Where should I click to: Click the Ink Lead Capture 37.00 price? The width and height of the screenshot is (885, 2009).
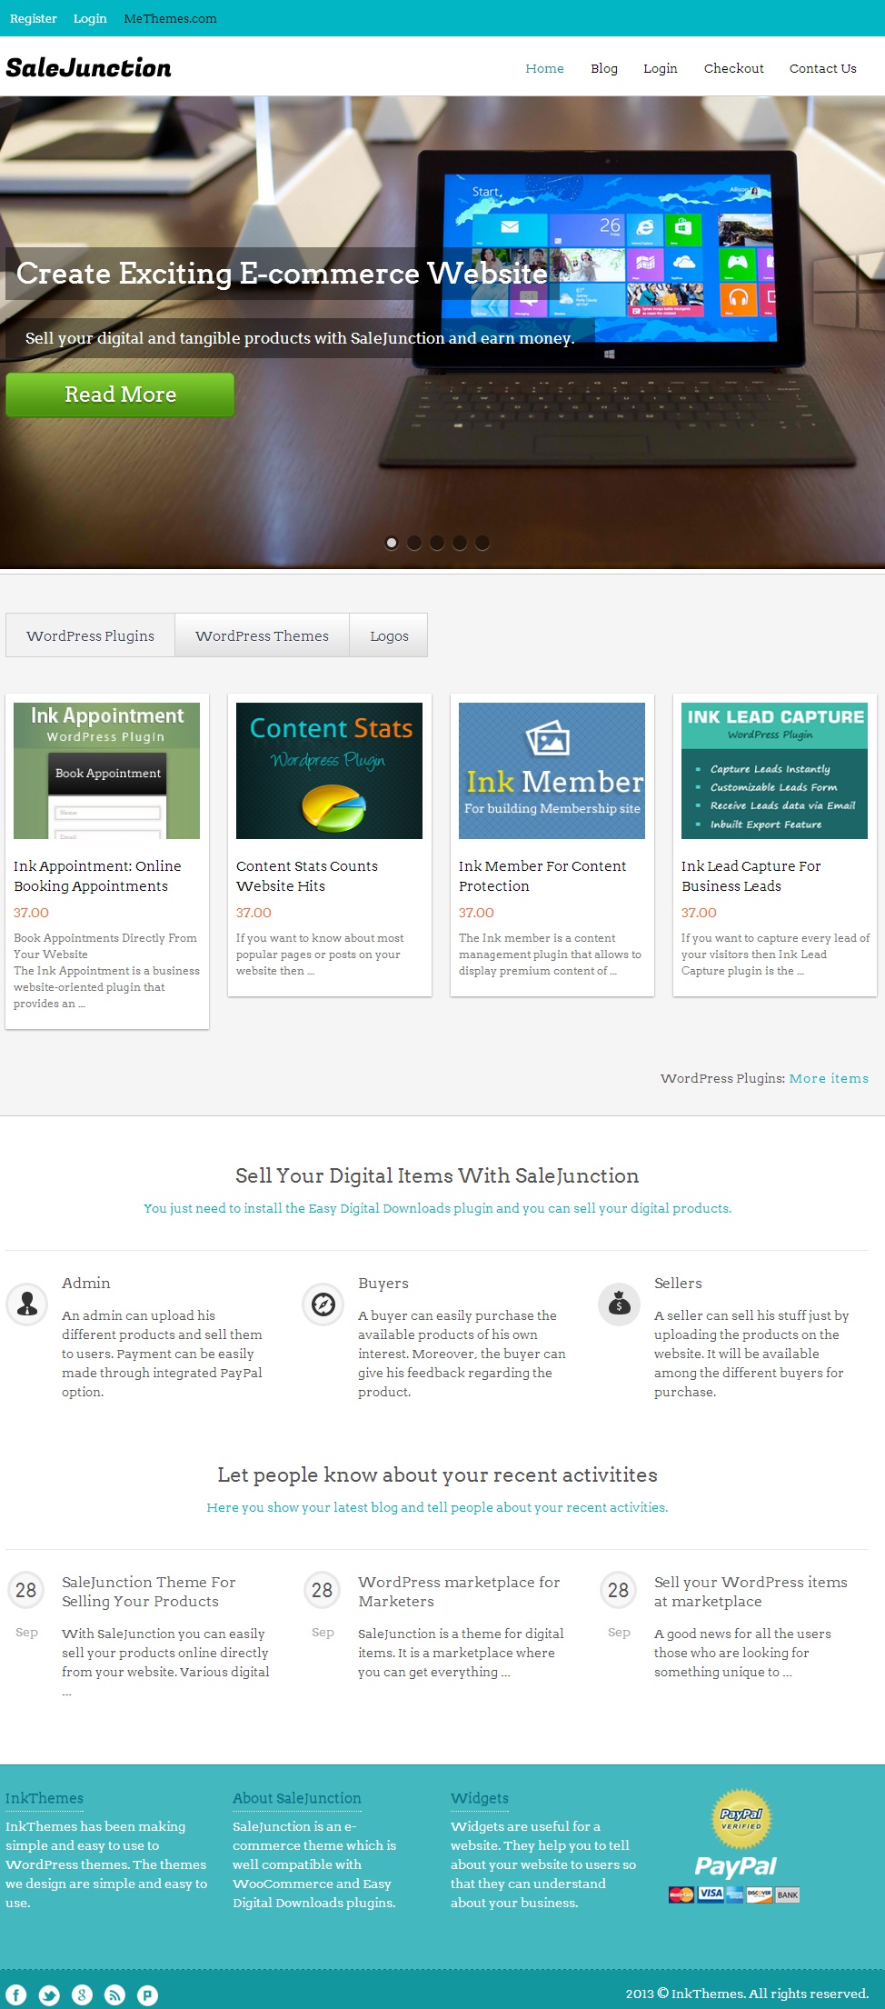[699, 913]
